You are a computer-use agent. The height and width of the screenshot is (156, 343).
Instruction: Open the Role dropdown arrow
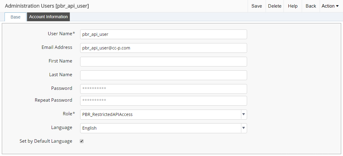243,114
